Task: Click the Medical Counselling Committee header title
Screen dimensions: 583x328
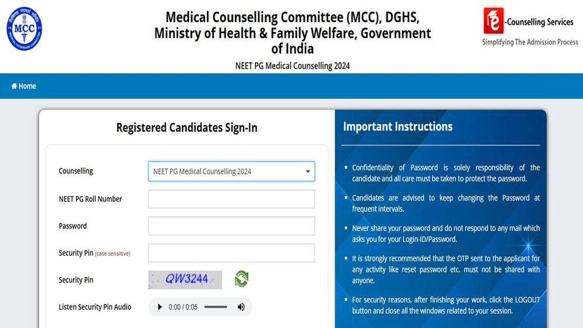Action: [x=293, y=33]
